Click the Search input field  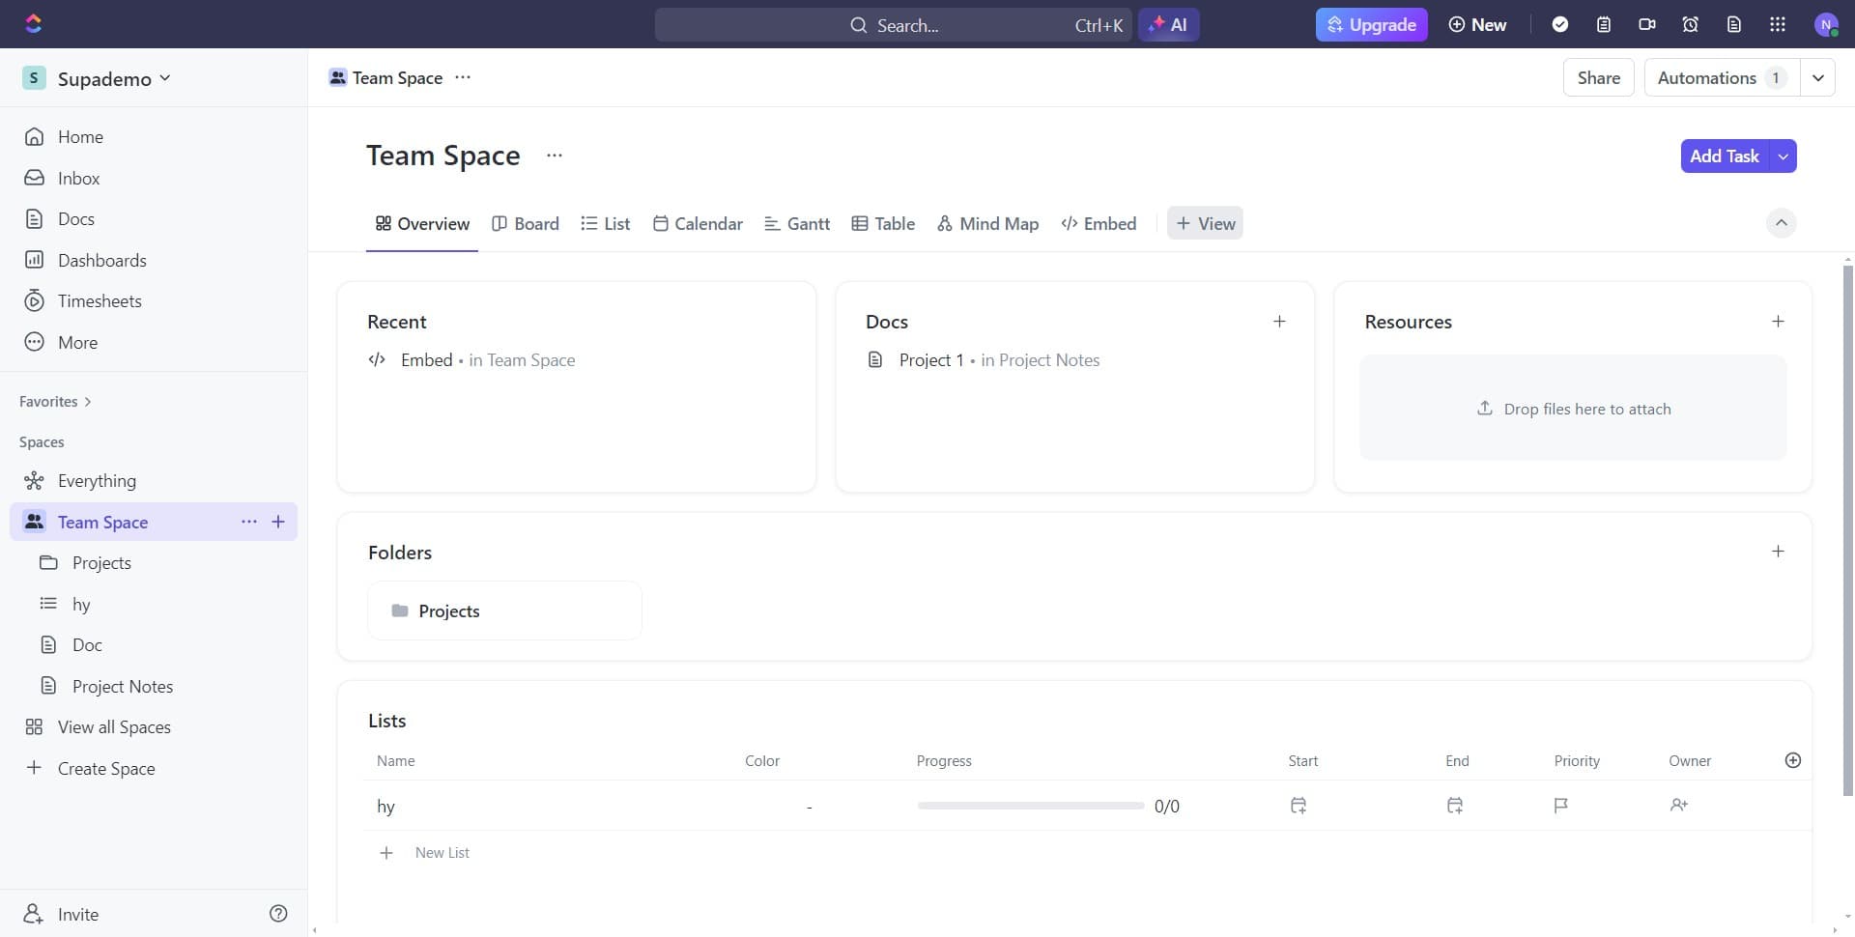click(x=893, y=25)
